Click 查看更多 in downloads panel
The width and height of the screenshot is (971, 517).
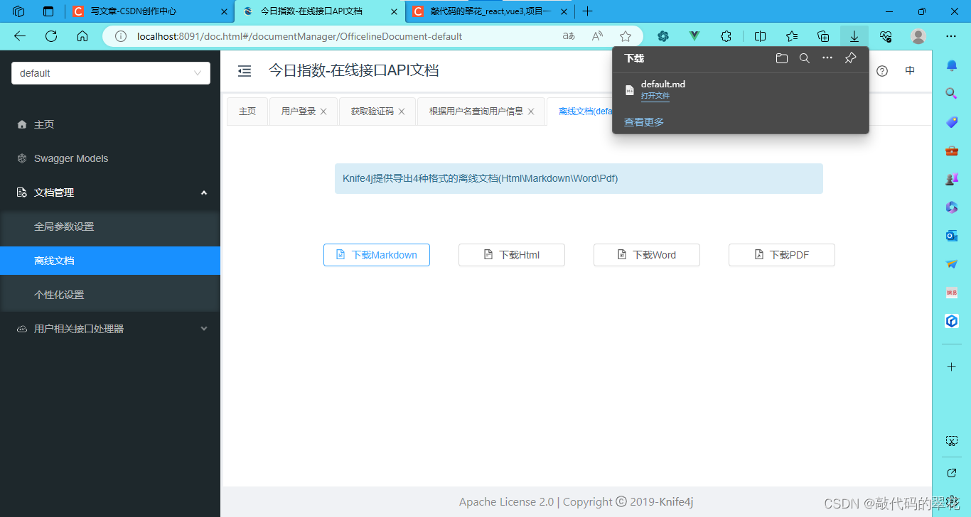644,122
